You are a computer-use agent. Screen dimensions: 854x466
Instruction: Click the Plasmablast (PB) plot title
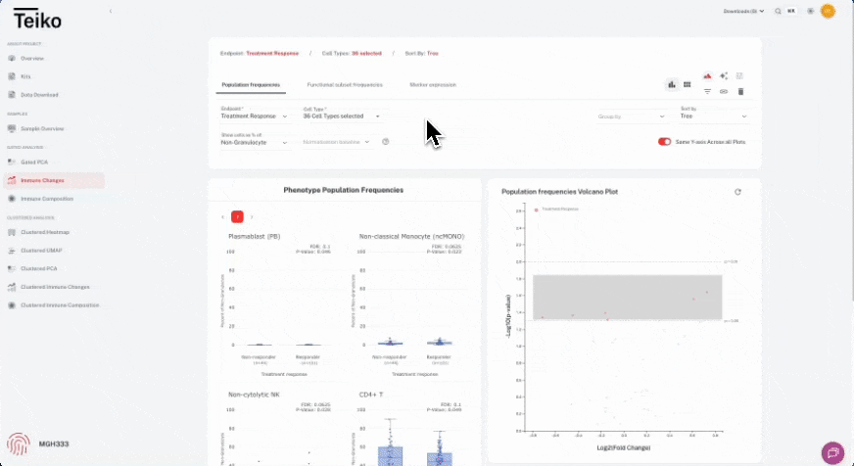[x=255, y=236]
